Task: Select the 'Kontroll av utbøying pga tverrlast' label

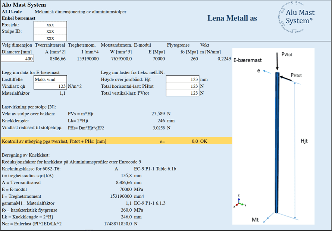Action: click(54, 141)
